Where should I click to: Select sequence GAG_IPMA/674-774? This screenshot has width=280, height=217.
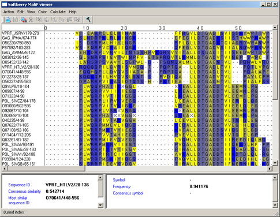point(19,38)
